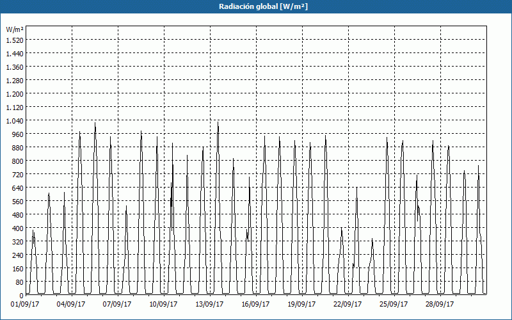Click the 240 y-axis value

tap(18, 255)
